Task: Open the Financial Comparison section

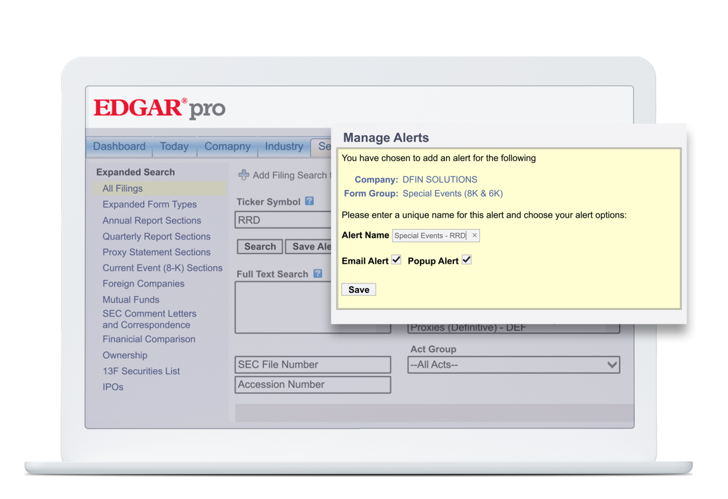Action: click(149, 339)
